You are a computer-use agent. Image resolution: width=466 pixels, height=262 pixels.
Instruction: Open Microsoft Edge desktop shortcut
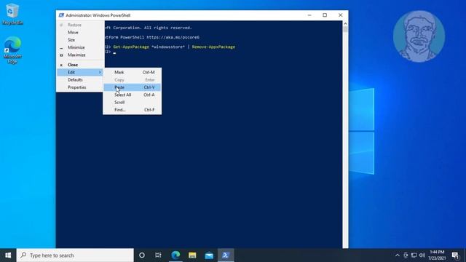point(12,50)
